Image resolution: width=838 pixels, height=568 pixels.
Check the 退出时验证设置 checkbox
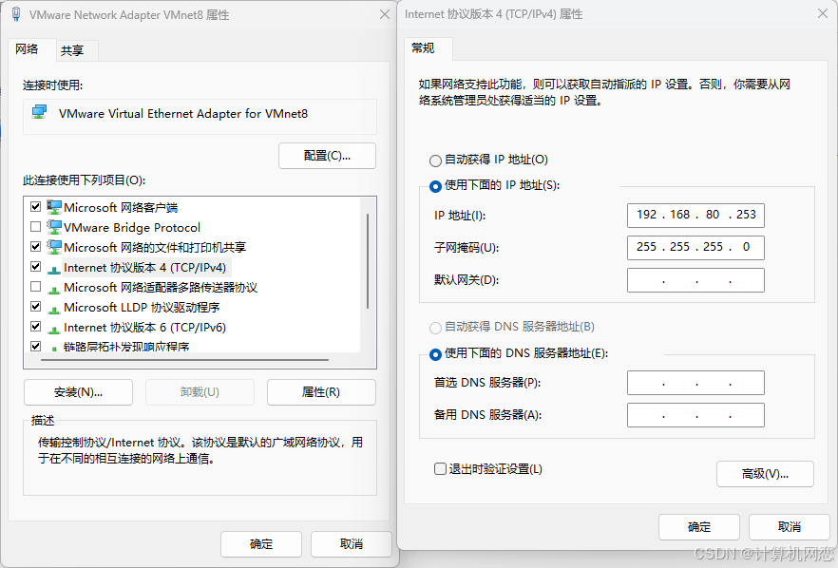[441, 469]
